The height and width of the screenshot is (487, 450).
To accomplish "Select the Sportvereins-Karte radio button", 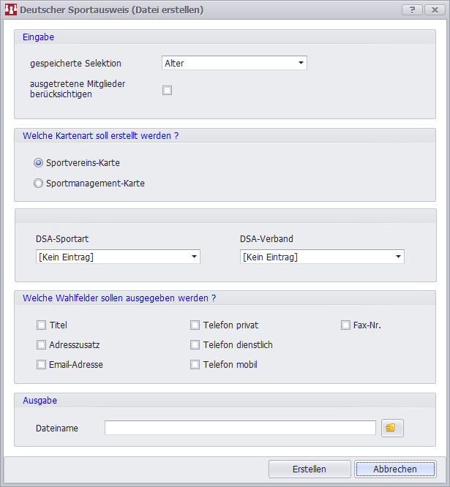I will click(x=39, y=162).
